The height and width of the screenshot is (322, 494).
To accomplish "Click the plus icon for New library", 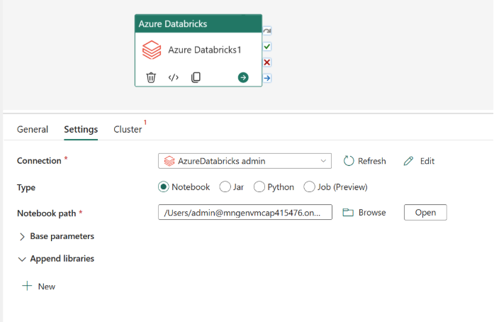I will point(27,286).
